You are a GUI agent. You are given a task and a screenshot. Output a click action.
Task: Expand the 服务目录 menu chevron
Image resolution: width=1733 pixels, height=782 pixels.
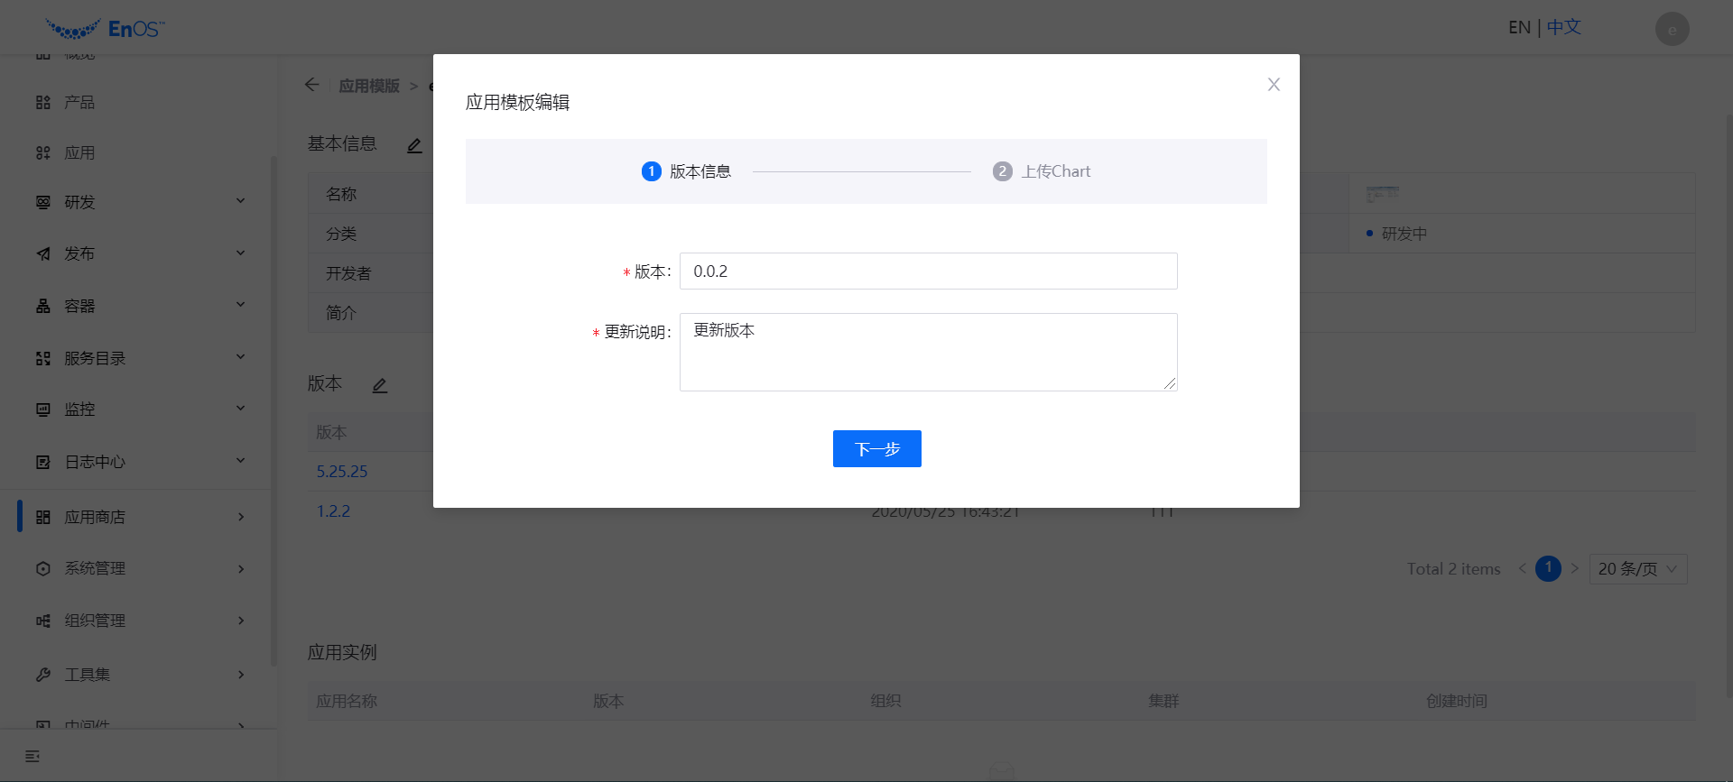point(240,357)
